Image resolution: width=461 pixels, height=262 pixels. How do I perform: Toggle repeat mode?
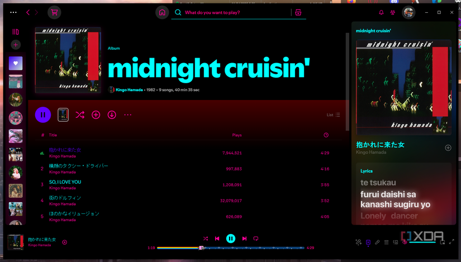coord(256,239)
